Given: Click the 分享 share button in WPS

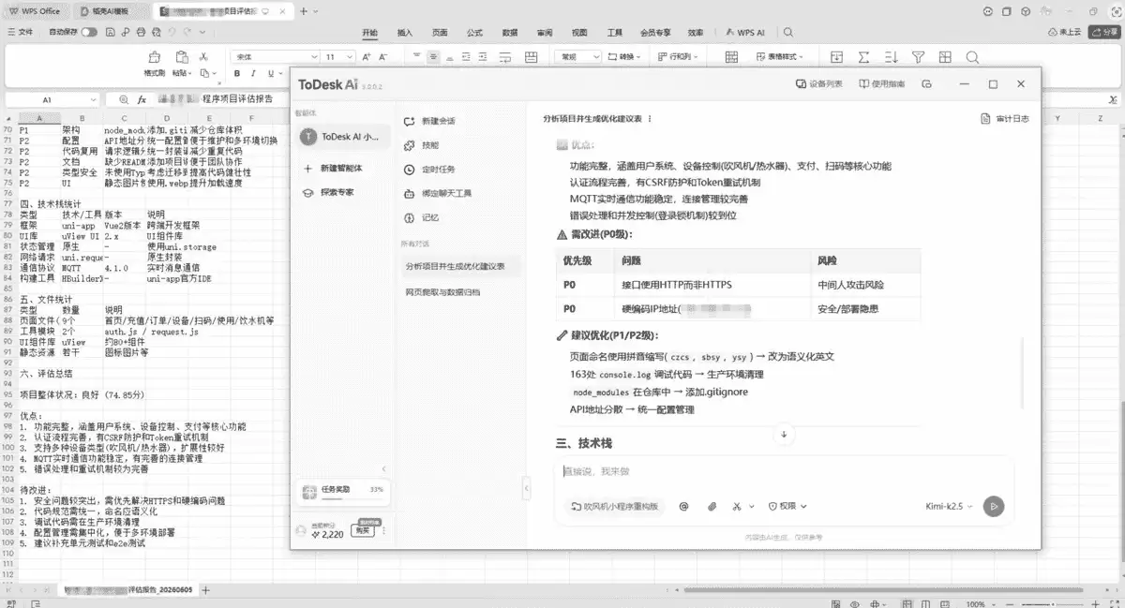Looking at the screenshot, I should pyautogui.click(x=1105, y=32).
